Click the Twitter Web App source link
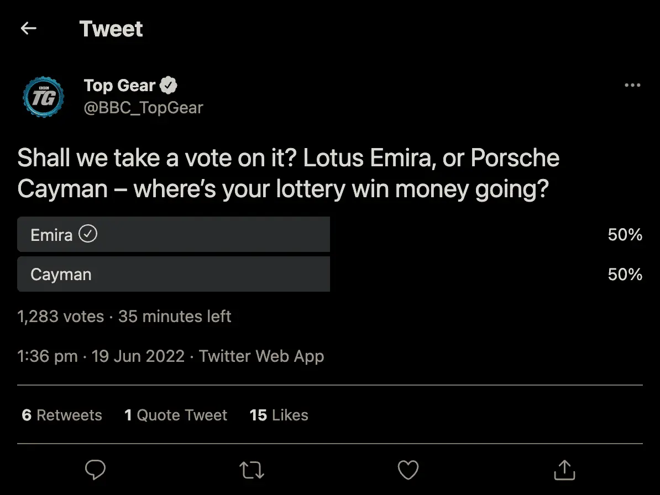 coord(261,356)
